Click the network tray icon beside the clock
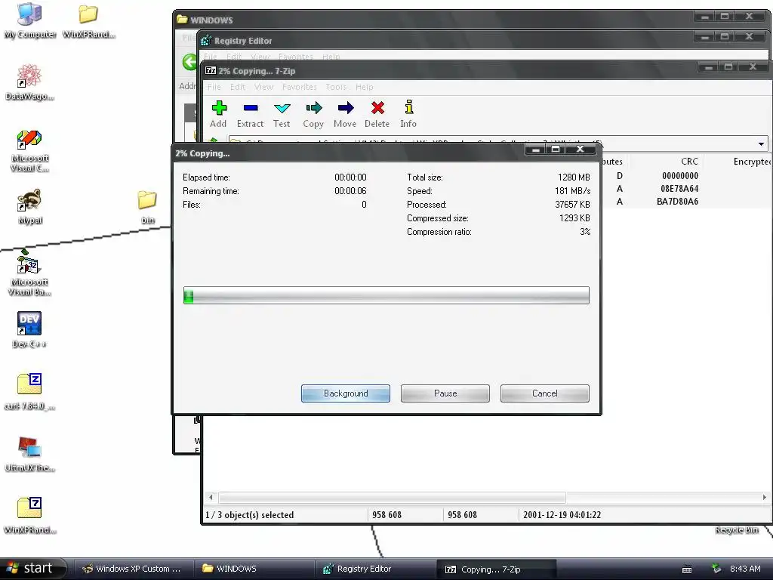 [716, 569]
